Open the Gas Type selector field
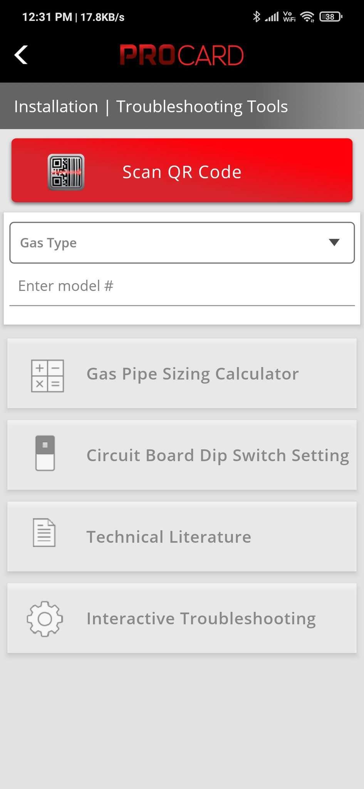Screen dimensions: 364x789 [x=169, y=243]
